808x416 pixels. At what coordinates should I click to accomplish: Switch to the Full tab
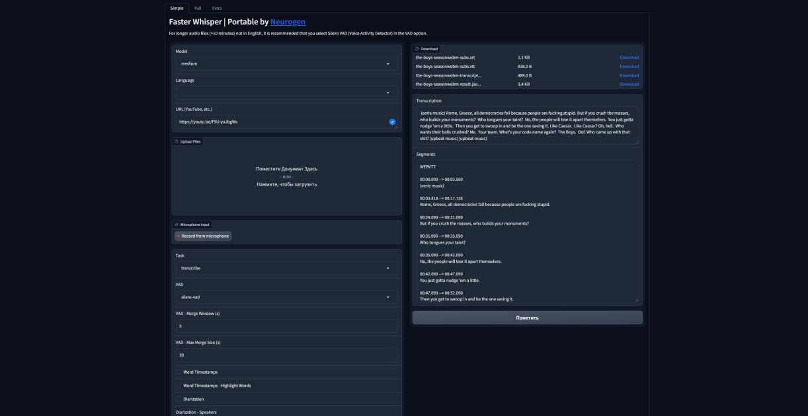[198, 8]
